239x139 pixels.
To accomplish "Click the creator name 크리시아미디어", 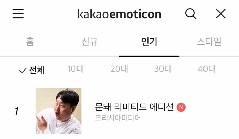I will pos(118,118).
